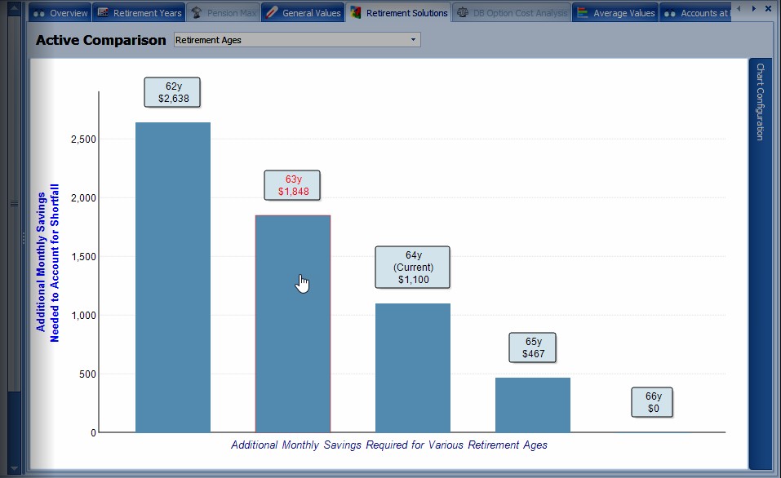The height and width of the screenshot is (478, 781).
Task: Expand the Chart Configuration side panel
Action: tap(759, 102)
